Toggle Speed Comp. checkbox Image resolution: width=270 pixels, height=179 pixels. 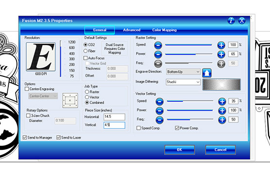(139, 128)
